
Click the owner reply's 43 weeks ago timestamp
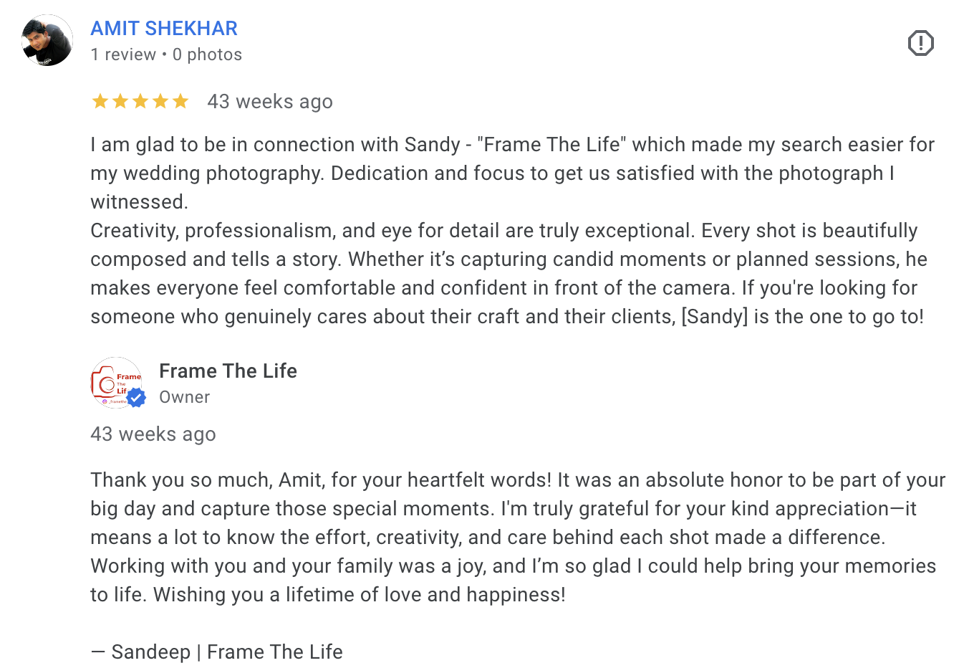pos(153,434)
